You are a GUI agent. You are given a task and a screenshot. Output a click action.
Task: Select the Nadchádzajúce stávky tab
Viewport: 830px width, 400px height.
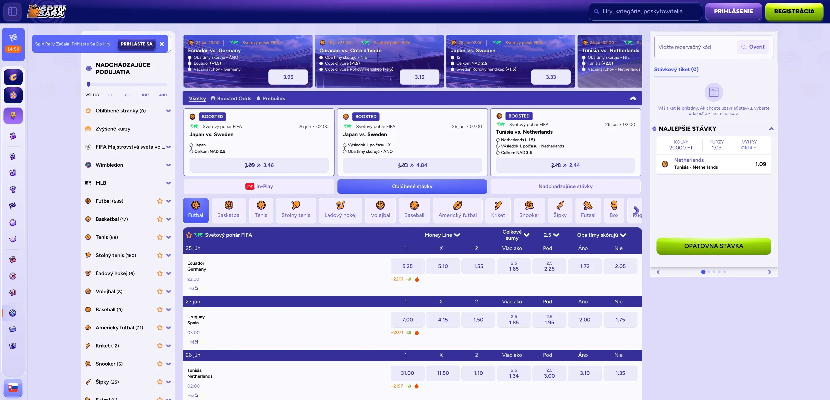566,186
